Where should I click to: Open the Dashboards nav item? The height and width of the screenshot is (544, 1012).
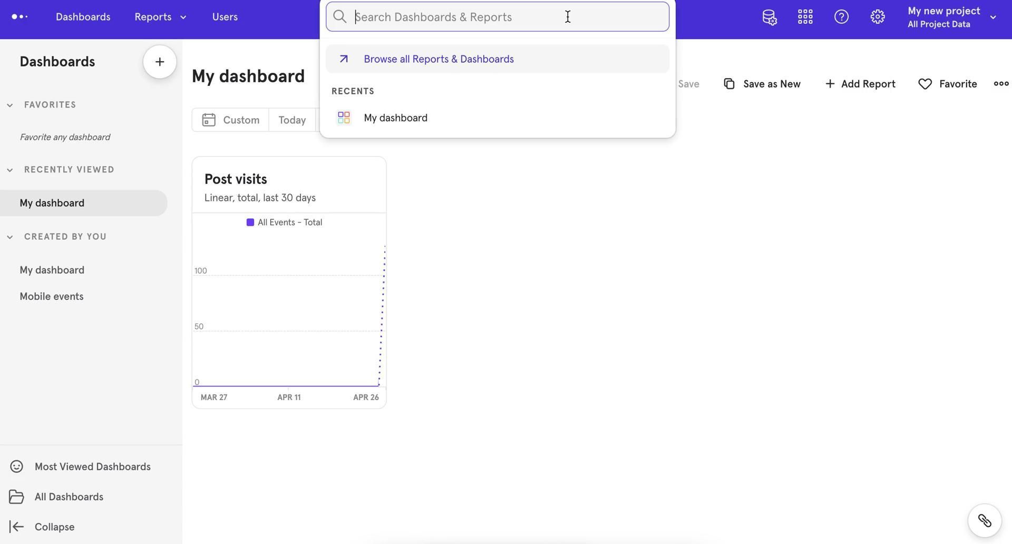[83, 17]
